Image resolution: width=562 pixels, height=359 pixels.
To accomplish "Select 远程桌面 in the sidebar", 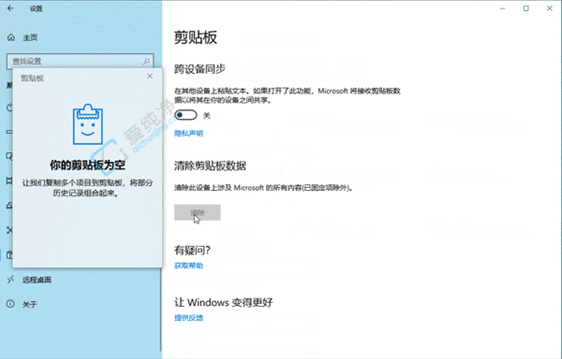I will click(37, 280).
